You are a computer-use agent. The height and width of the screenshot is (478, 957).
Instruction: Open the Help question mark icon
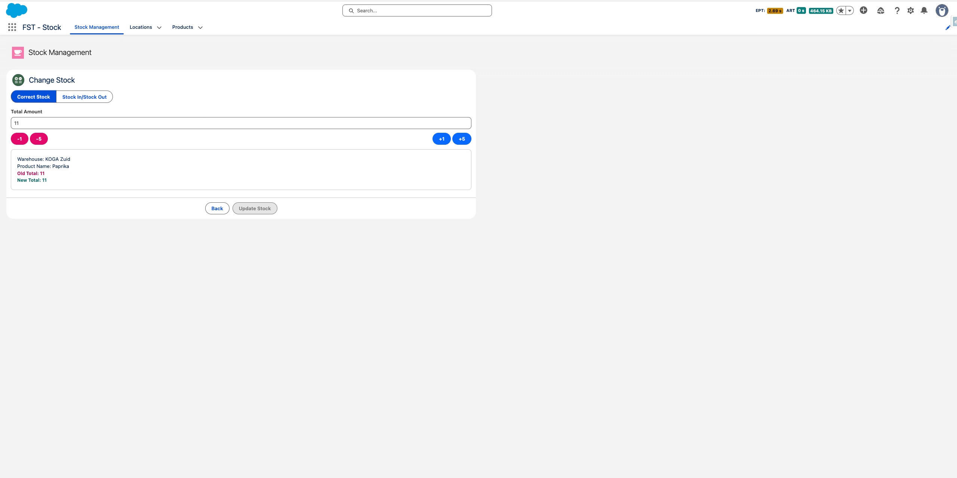pos(897,10)
